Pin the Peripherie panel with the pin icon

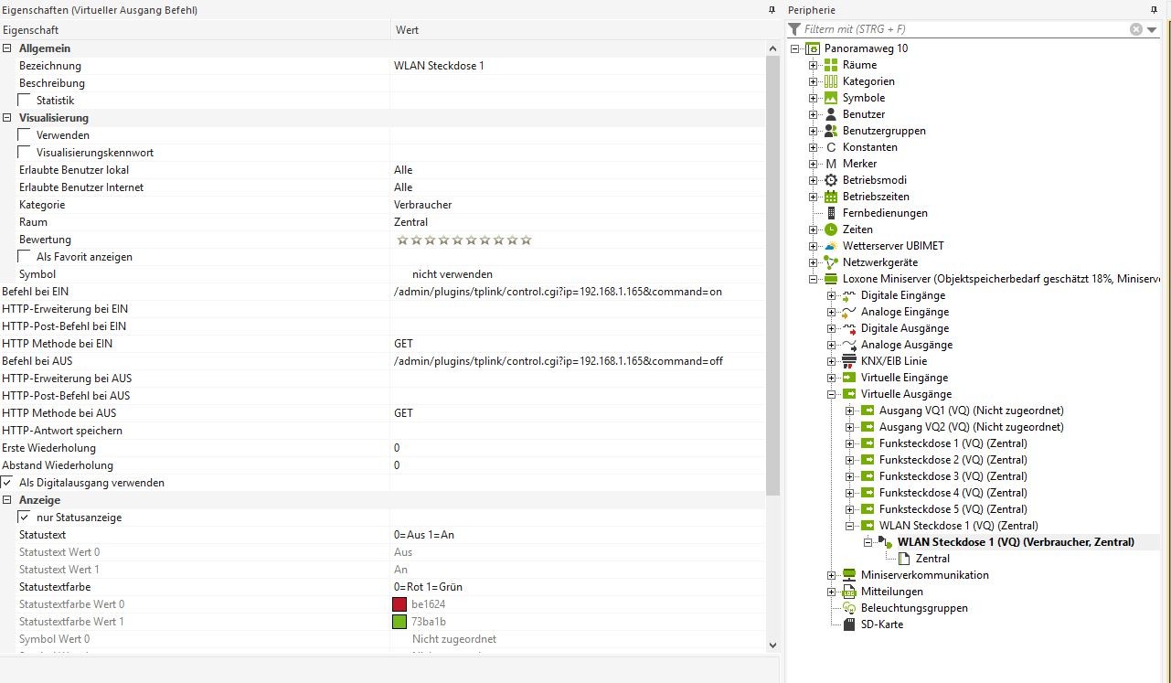click(1154, 10)
